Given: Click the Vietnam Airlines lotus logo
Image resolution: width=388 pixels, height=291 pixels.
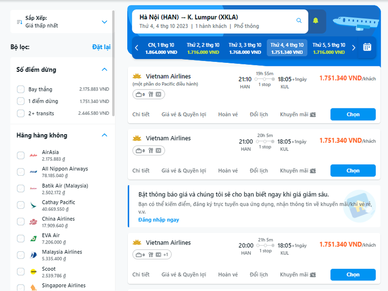Looking at the screenshot, I should [137, 76].
